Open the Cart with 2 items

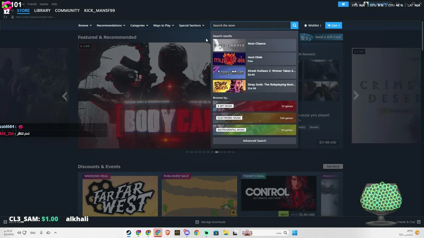(334, 25)
